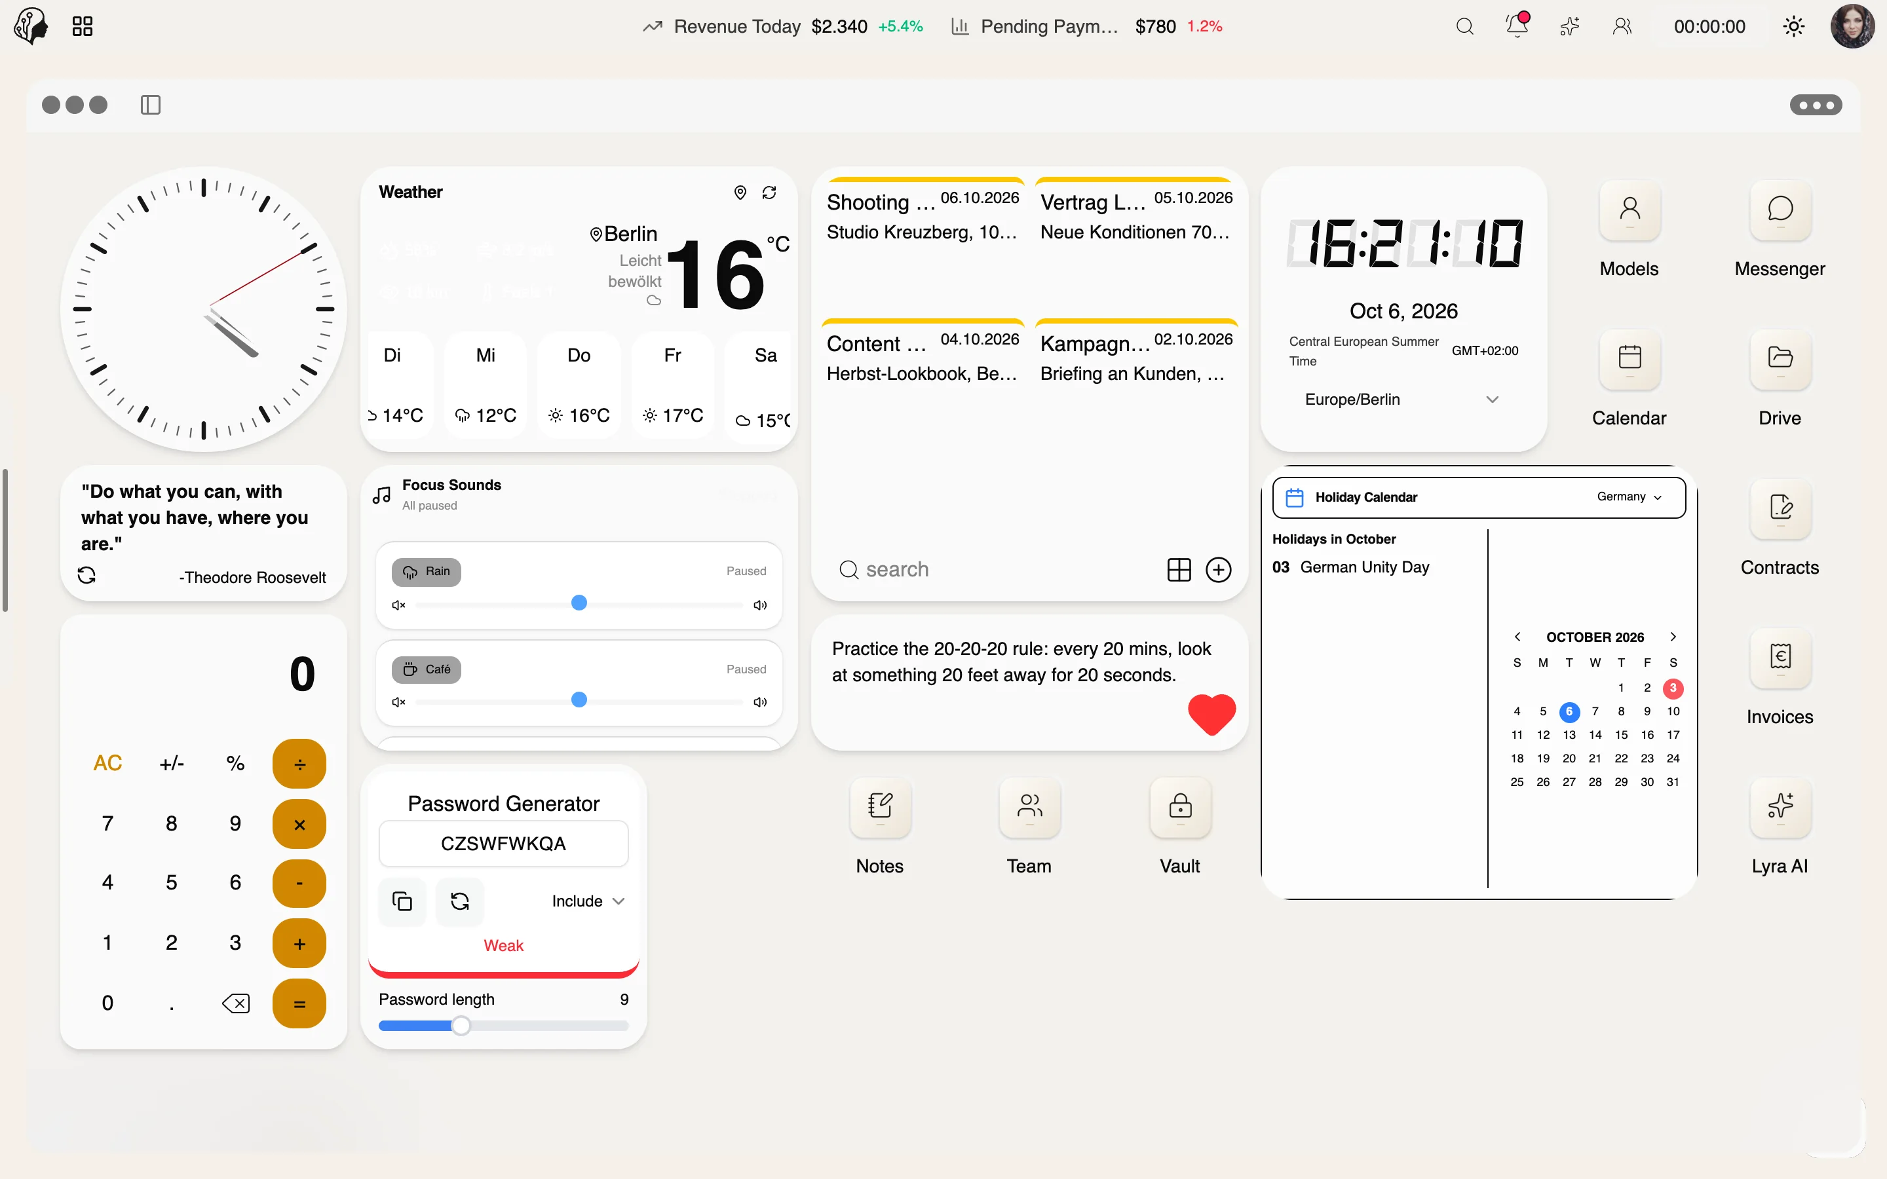Toggle the sidebar panel icon

tap(151, 105)
